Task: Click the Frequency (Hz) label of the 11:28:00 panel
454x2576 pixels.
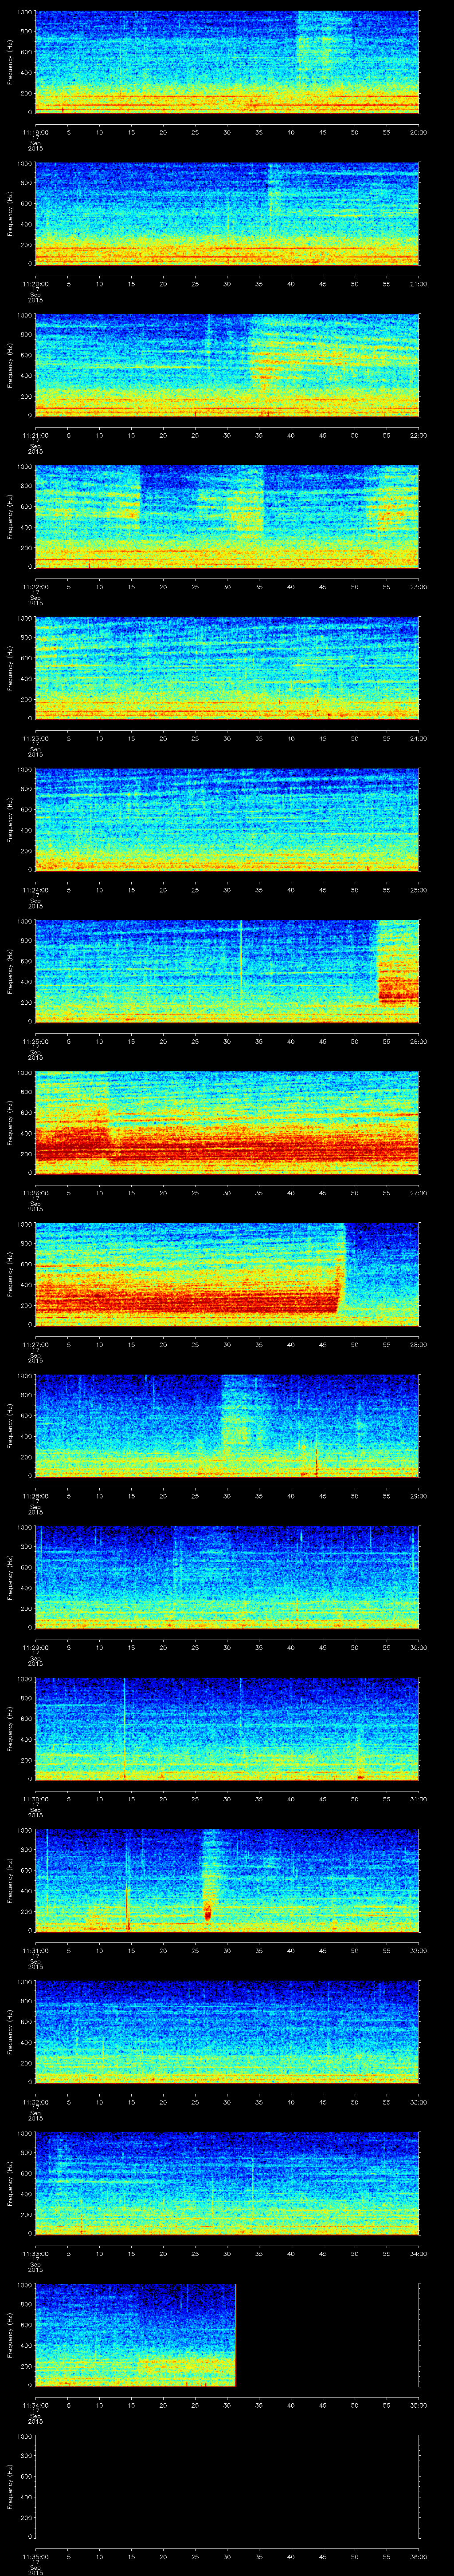Action: coord(10,1425)
